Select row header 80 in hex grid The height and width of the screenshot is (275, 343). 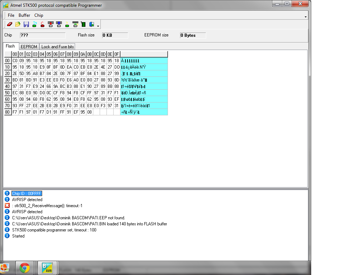click(8, 112)
